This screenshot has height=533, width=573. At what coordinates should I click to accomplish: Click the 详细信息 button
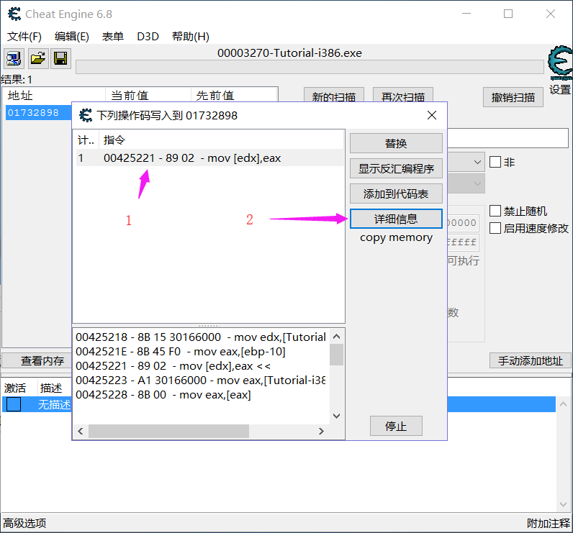[396, 219]
